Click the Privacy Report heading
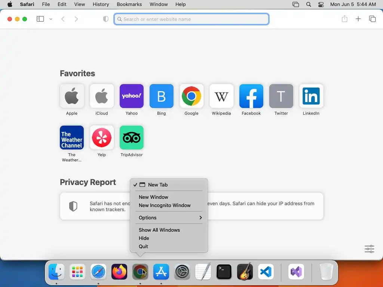The height and width of the screenshot is (287, 383). [x=88, y=182]
